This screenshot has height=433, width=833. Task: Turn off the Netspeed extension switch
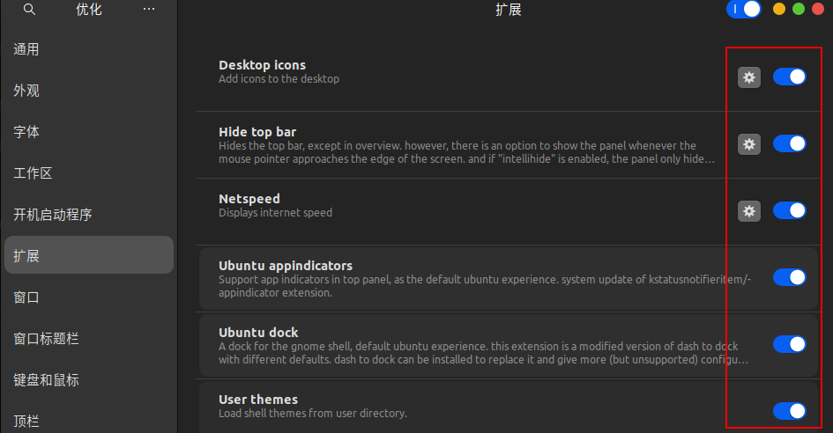click(x=790, y=210)
